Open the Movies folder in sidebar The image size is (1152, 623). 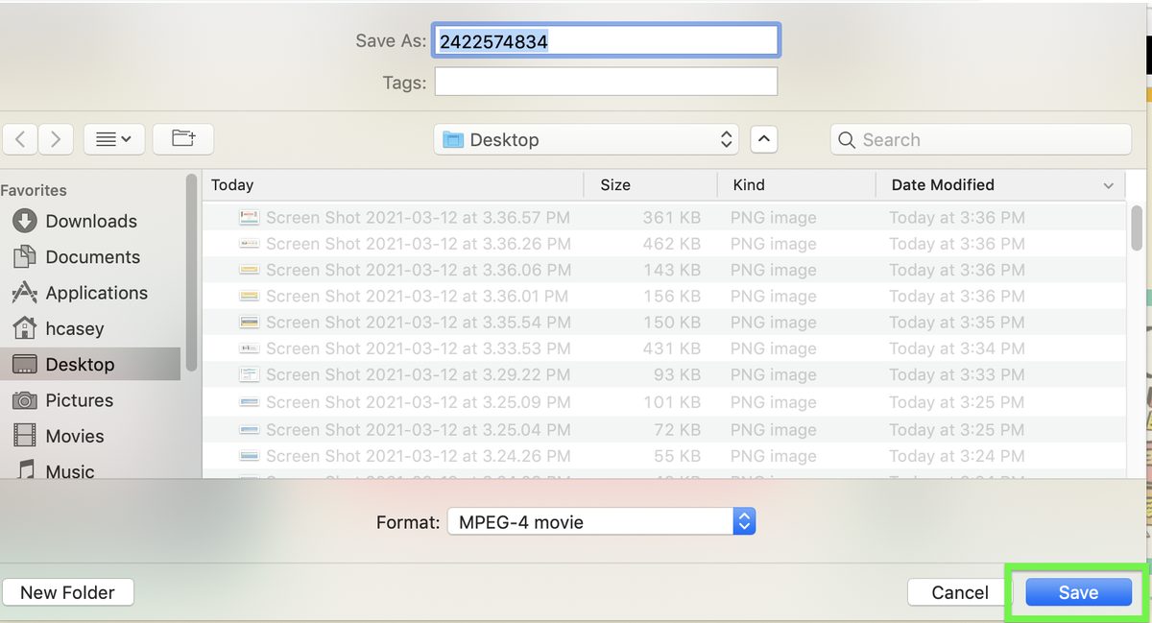[74, 436]
